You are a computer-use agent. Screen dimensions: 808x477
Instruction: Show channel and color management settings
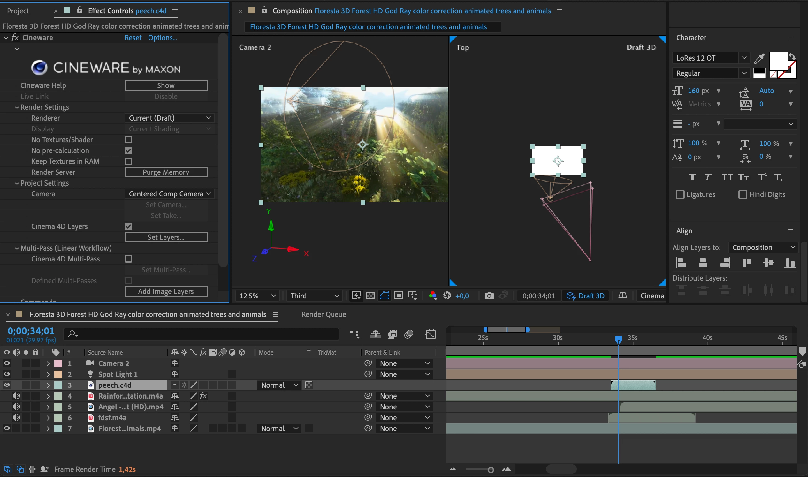point(433,296)
